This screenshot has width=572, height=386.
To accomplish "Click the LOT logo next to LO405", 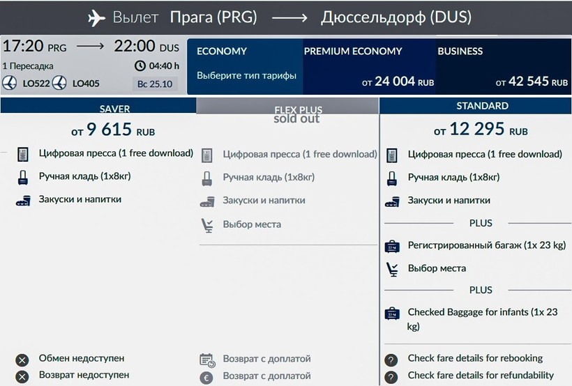I will 59,83.
